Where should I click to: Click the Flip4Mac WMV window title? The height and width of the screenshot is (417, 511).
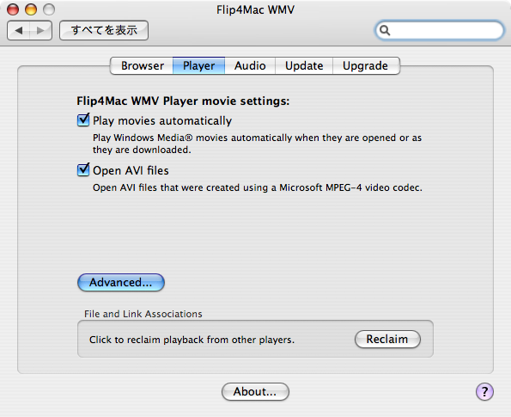pyautogui.click(x=256, y=9)
